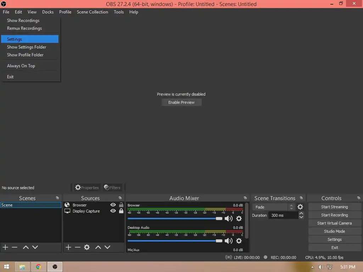Open Desktop Audio settings gear
The image size is (363, 272).
click(239, 241)
